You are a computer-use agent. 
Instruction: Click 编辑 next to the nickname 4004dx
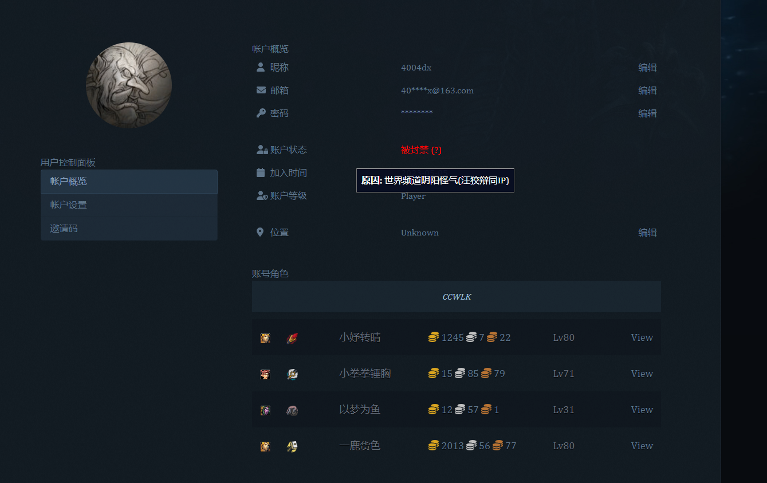coord(648,67)
